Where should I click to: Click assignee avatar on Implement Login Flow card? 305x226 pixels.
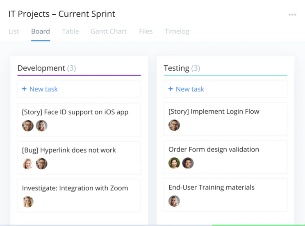pos(174,125)
